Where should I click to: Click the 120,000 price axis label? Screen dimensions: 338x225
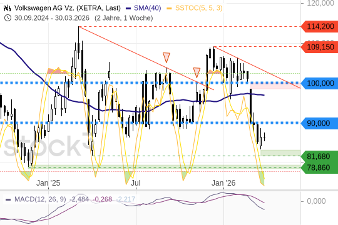(320, 3)
